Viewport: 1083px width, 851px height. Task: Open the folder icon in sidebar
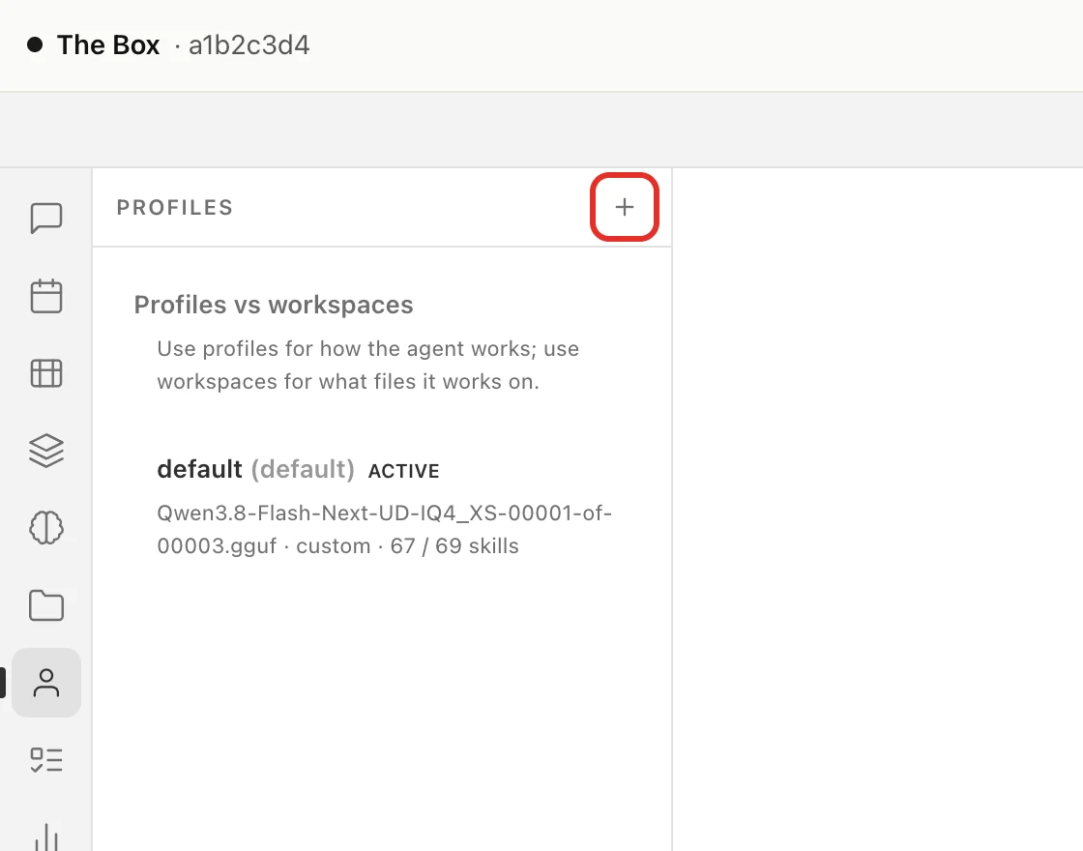pyautogui.click(x=46, y=605)
